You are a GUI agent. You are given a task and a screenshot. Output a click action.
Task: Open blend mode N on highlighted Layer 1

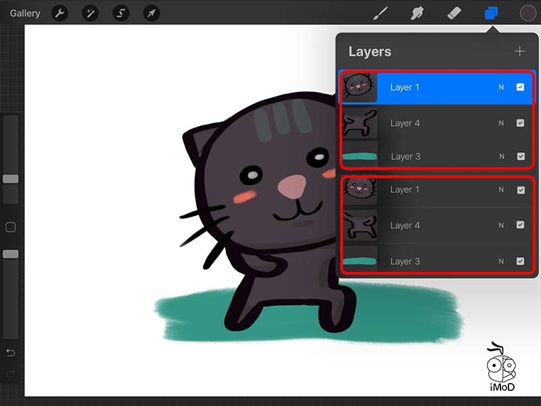coord(501,87)
